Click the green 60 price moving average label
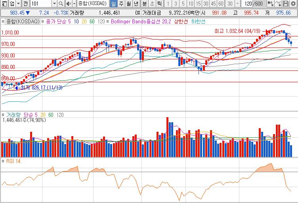 (x=92, y=21)
